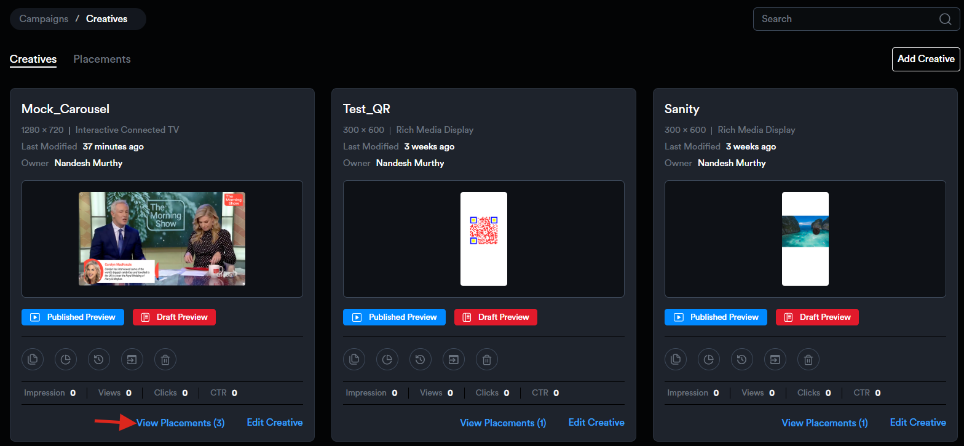The image size is (964, 446).
Task: Click View Placements (3) link
Action: coord(180,423)
